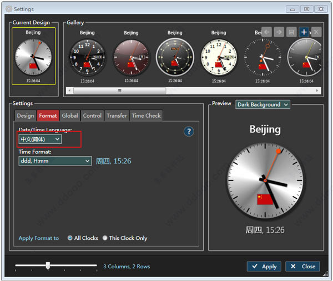Open the Time Check tab

point(146,116)
